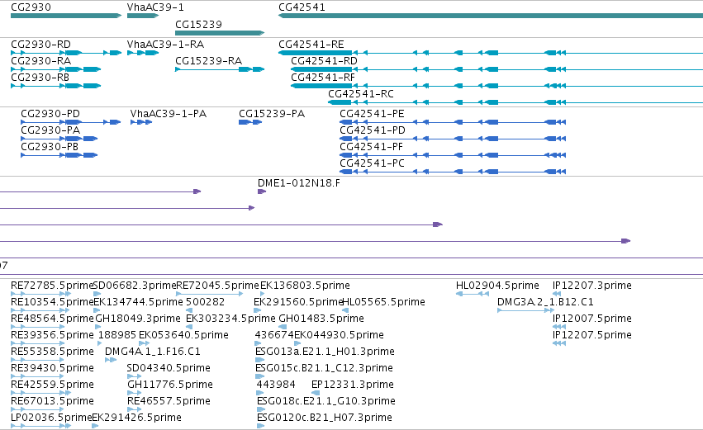Select EST IP12007.5prime
The image size is (703, 430).
click(x=559, y=327)
